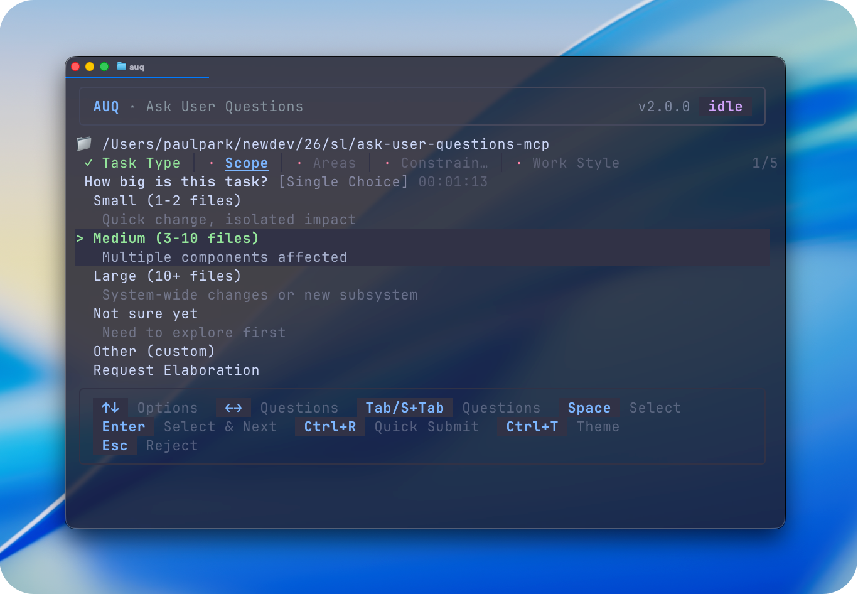Image resolution: width=858 pixels, height=594 pixels.
Task: Click 'Multiple components affected' description
Action: pos(225,257)
